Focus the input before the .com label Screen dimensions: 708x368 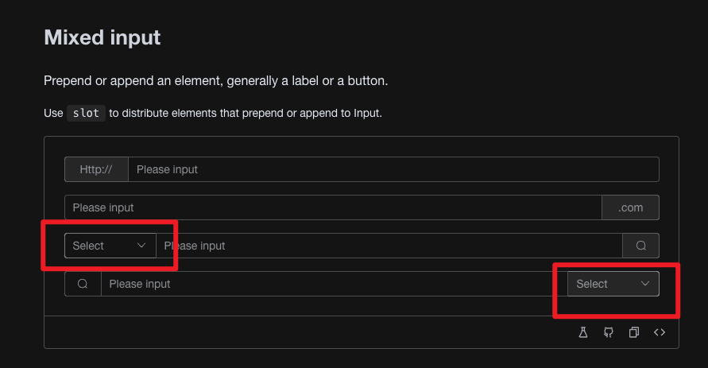(x=333, y=207)
